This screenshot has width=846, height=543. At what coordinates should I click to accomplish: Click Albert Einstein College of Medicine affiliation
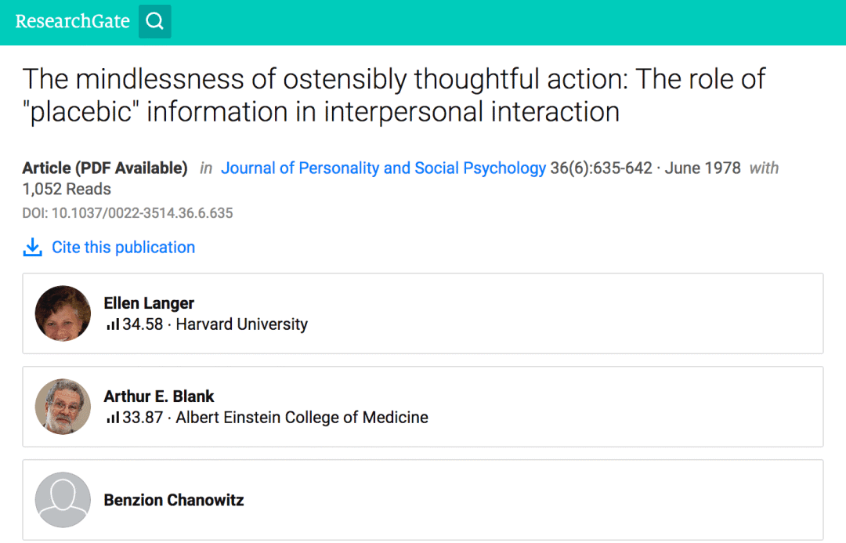pyautogui.click(x=302, y=418)
